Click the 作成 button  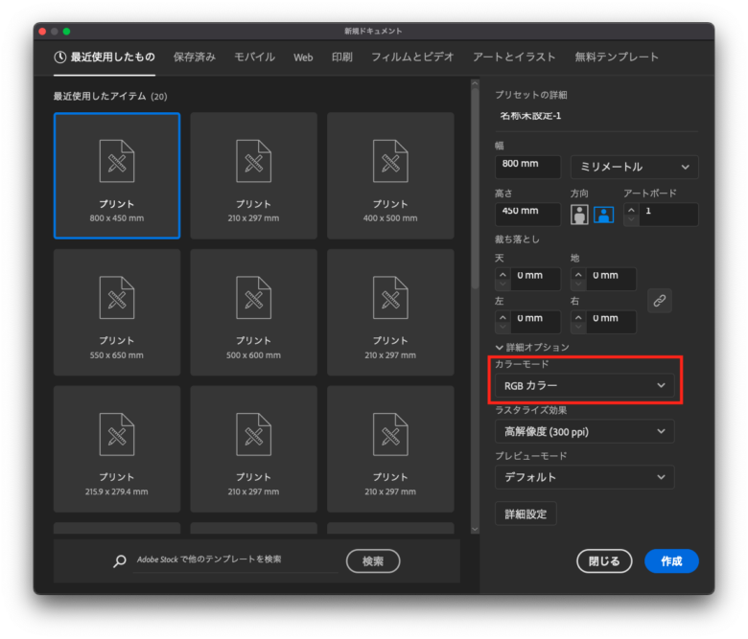[x=671, y=561]
